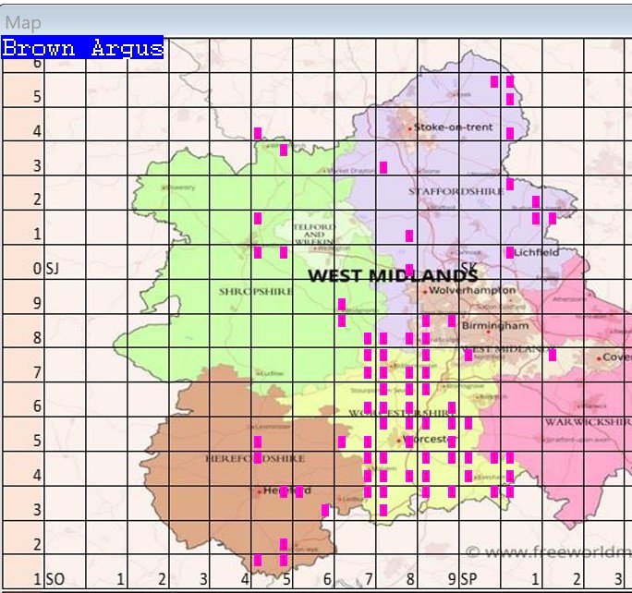This screenshot has width=632, height=593.
Task: Select the Worcester city marker
Action: click(399, 440)
